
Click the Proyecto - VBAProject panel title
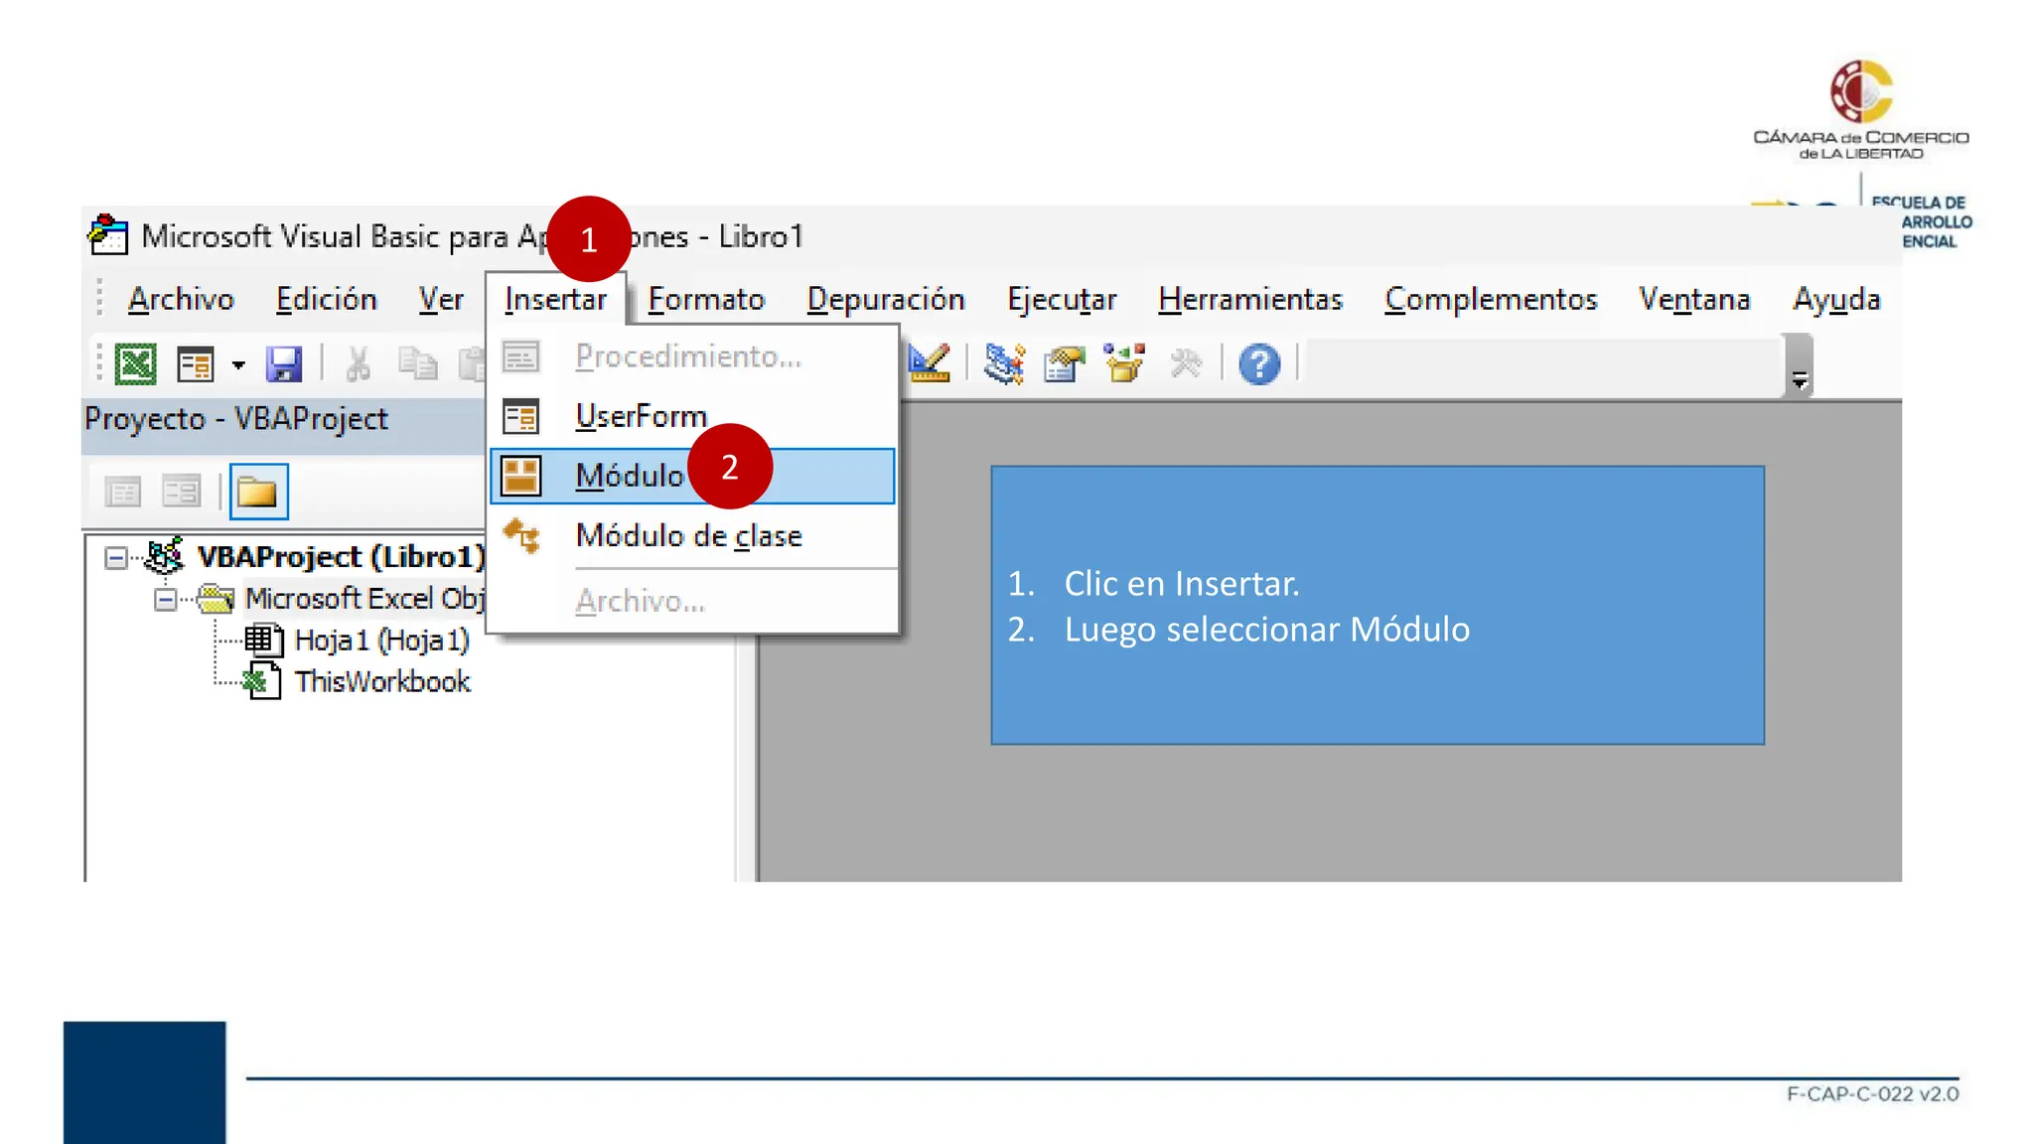236,419
